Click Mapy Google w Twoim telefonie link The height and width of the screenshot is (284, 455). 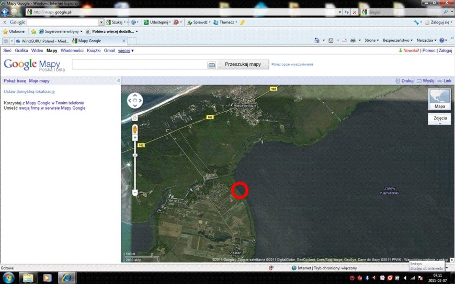coord(55,103)
